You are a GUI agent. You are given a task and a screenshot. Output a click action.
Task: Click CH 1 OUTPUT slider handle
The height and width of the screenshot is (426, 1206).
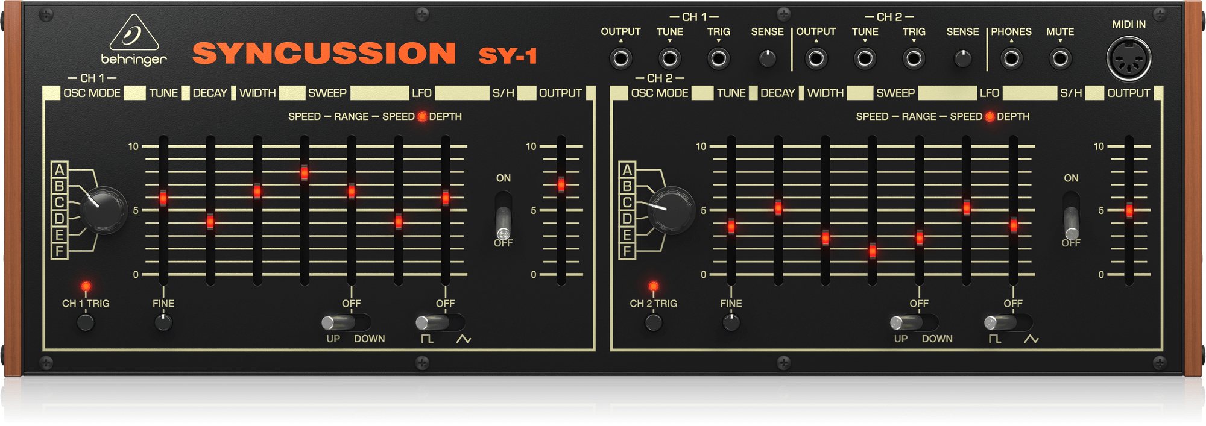tap(561, 184)
